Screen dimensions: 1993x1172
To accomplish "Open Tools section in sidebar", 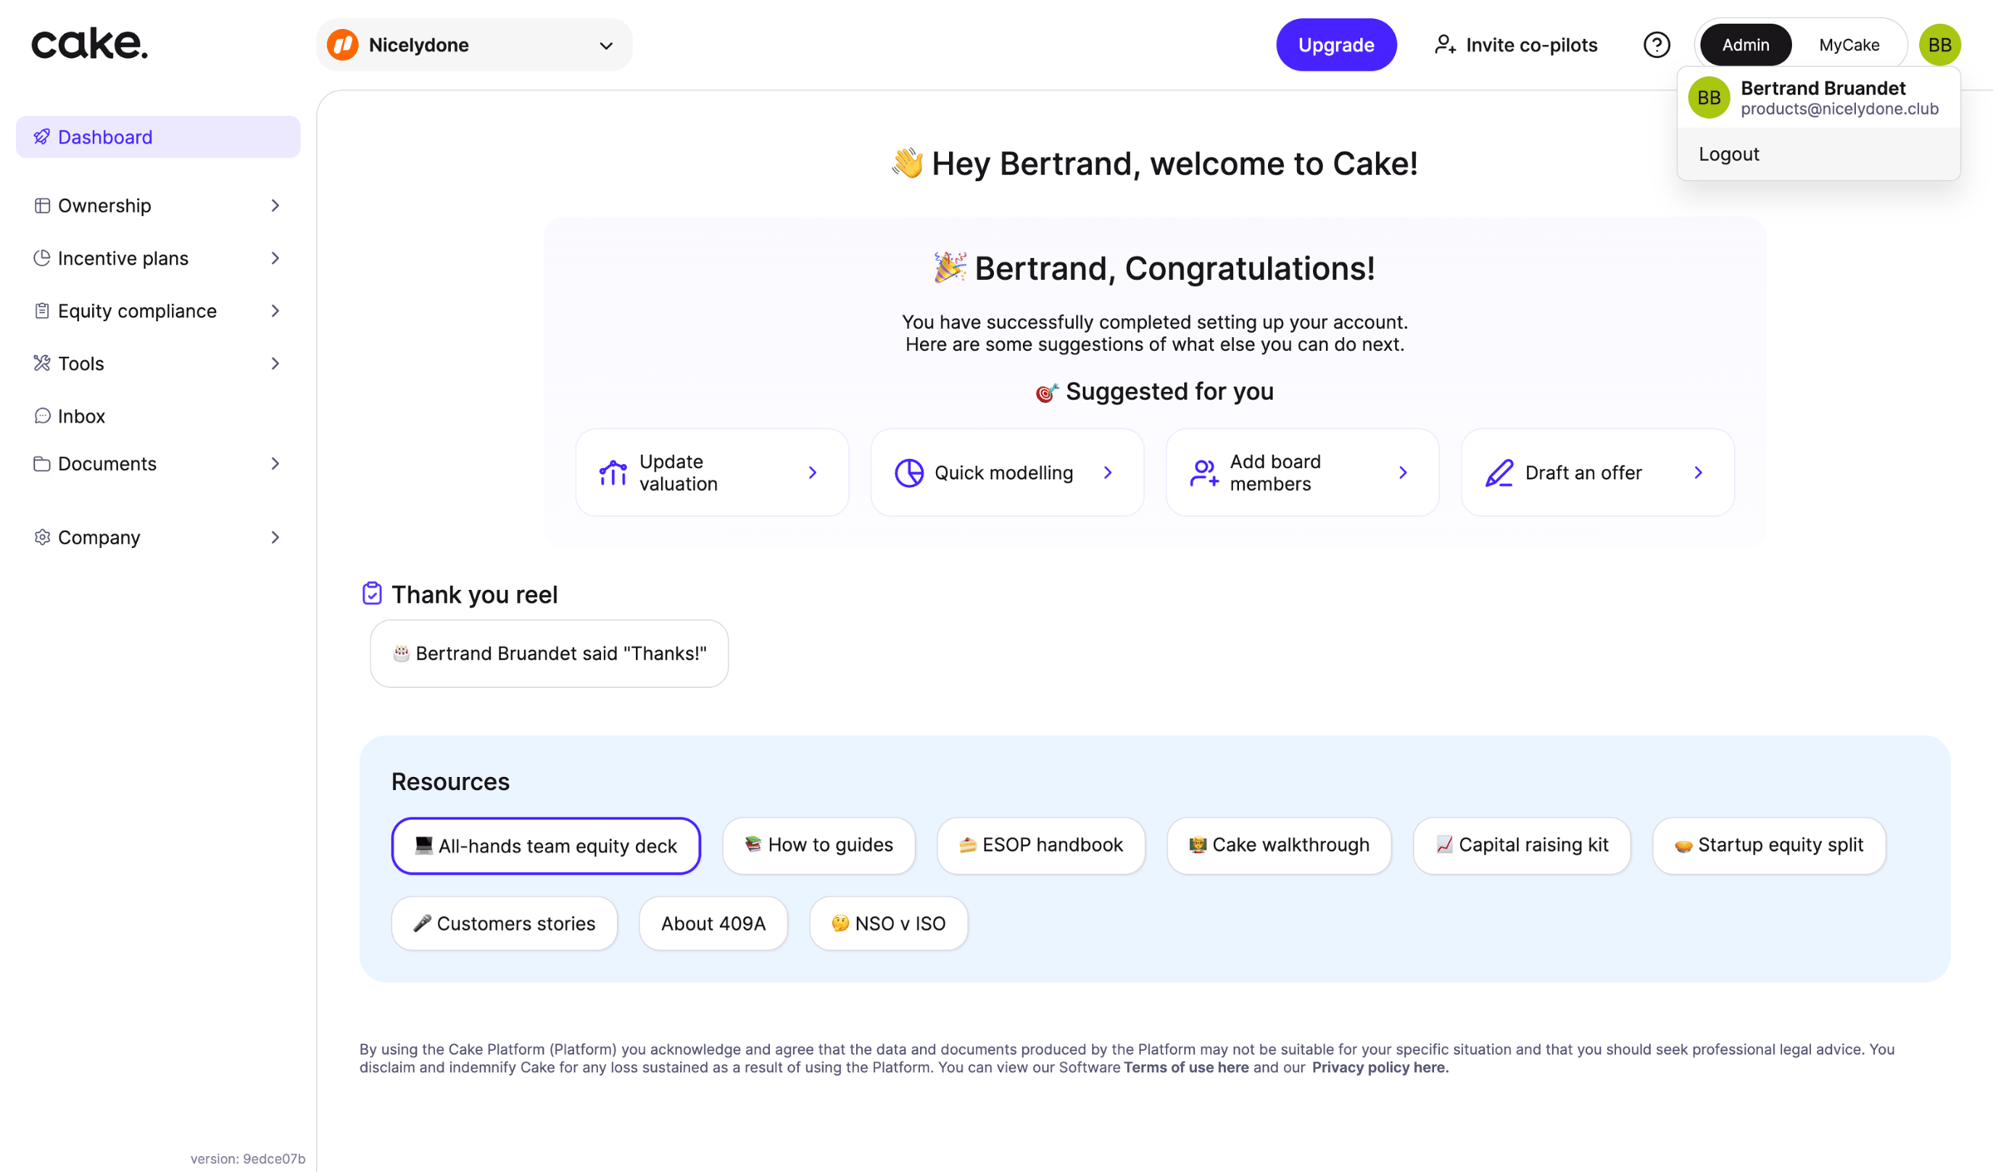I will [158, 364].
